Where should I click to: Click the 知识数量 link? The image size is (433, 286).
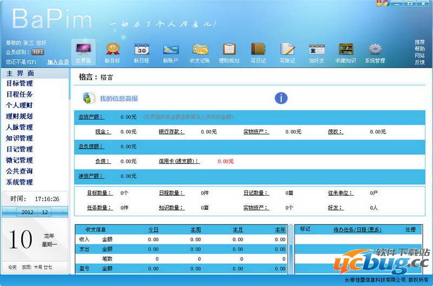[x=172, y=208]
